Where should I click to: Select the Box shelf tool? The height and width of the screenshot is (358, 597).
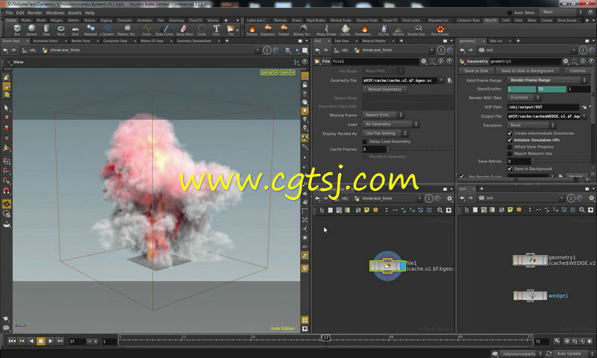[x=17, y=30]
